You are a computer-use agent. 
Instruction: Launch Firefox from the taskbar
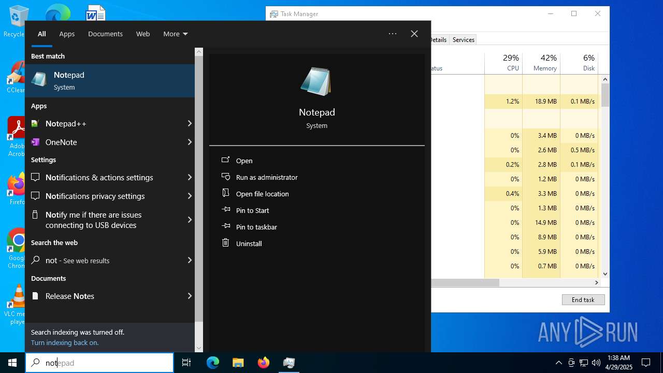pyautogui.click(x=263, y=363)
